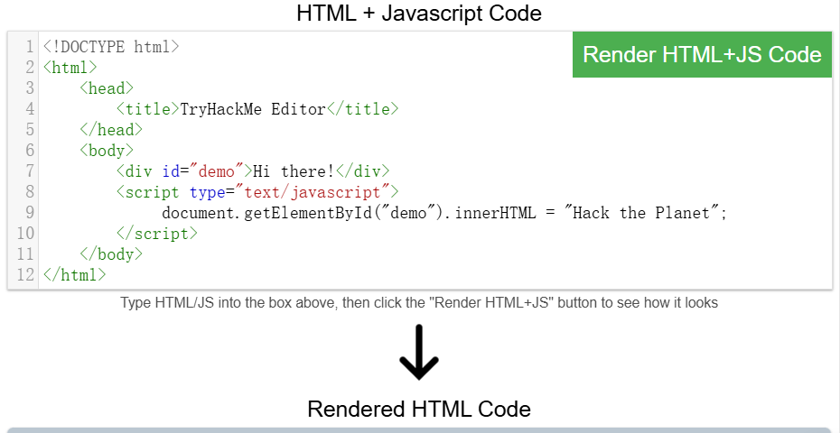The image size is (840, 433).
Task: Click line number 9 in the gutter
Action: coord(30,213)
